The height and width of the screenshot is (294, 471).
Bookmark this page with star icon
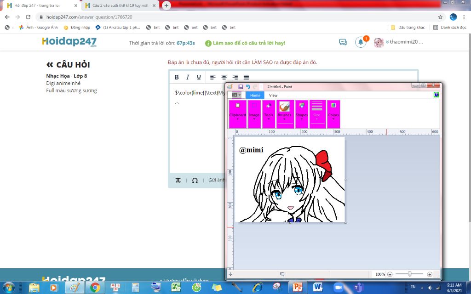tap(440, 17)
